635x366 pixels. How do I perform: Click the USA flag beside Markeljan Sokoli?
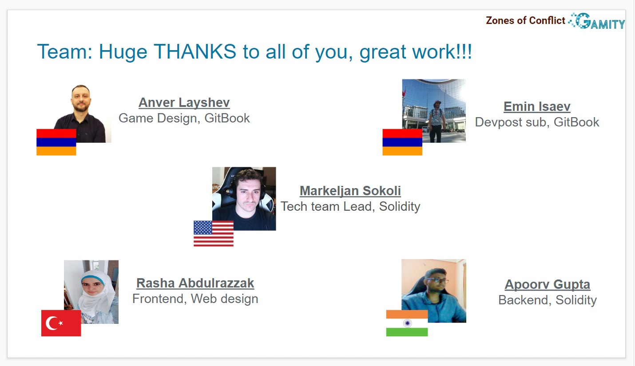click(214, 233)
